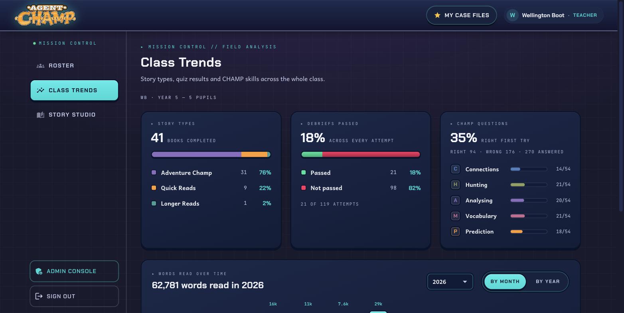Click the '41 books completed' figure
The height and width of the screenshot is (313, 624).
coord(184,138)
